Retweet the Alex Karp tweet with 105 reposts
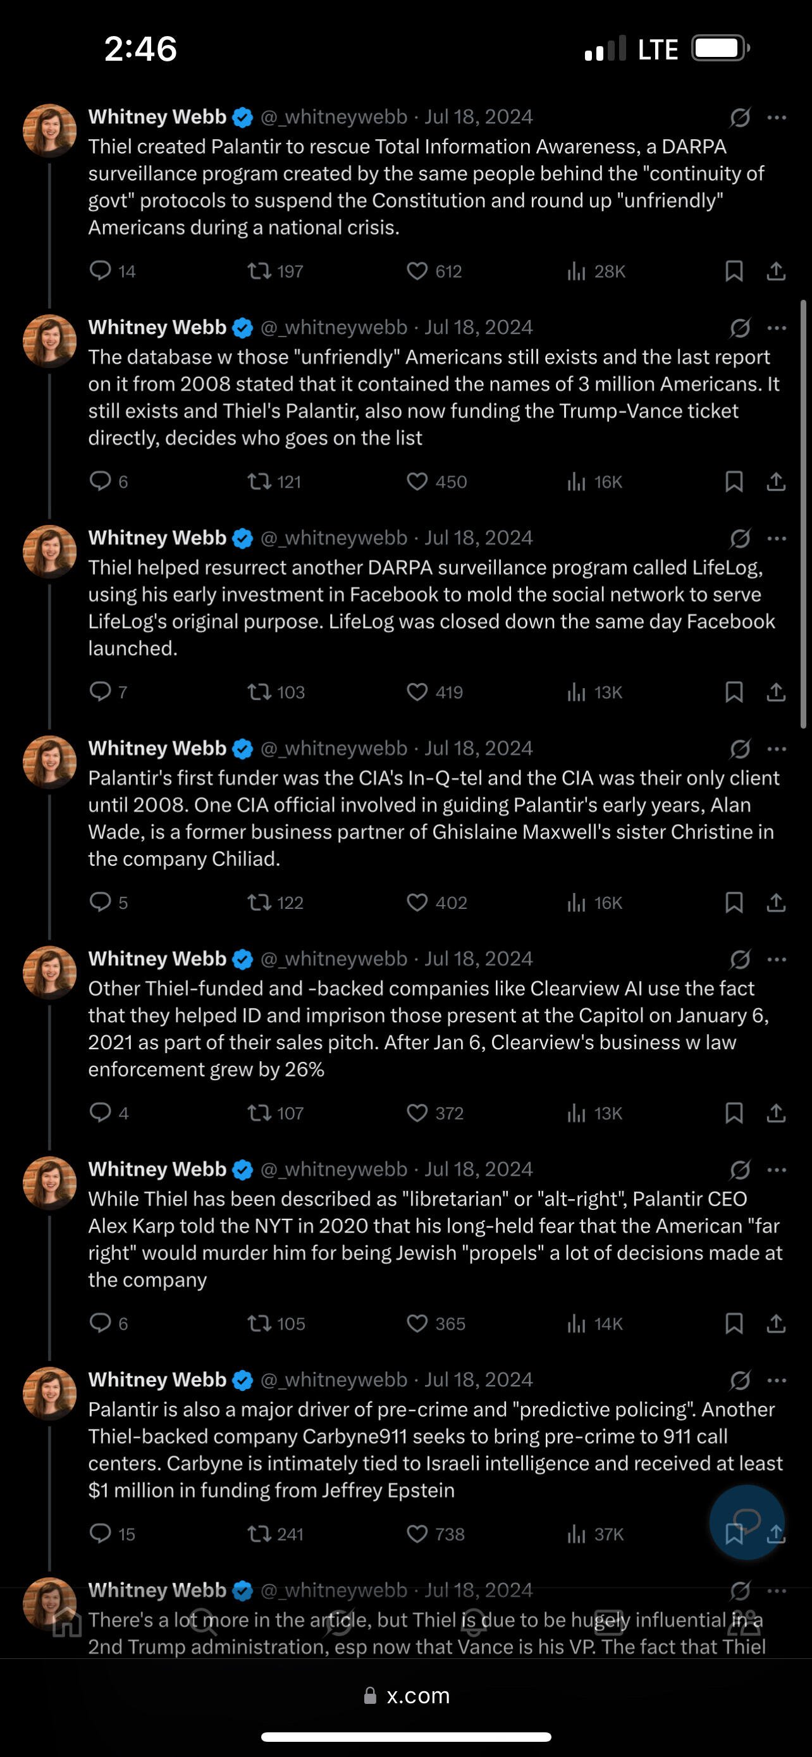The image size is (812, 1757). point(276,1323)
